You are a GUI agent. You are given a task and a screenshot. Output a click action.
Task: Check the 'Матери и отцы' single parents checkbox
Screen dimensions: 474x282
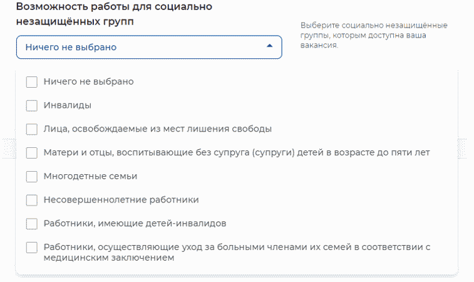(x=32, y=153)
